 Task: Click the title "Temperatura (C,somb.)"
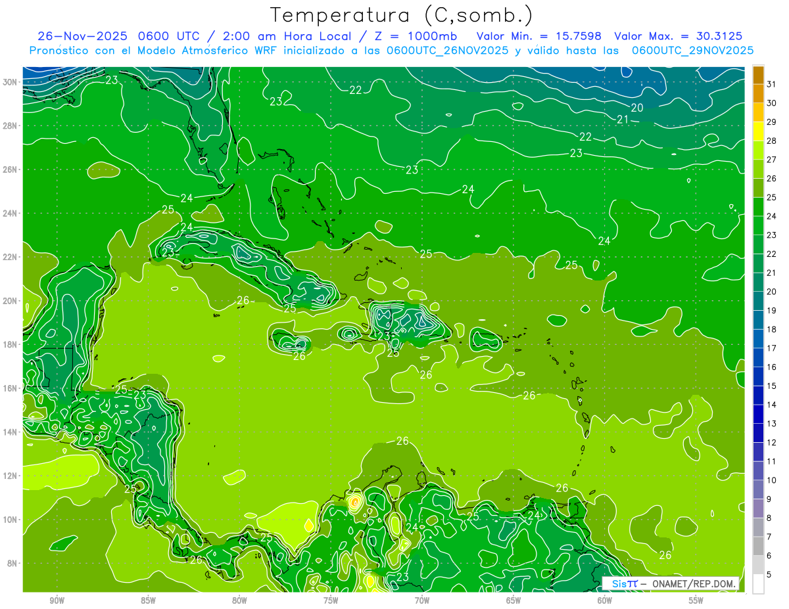point(401,15)
